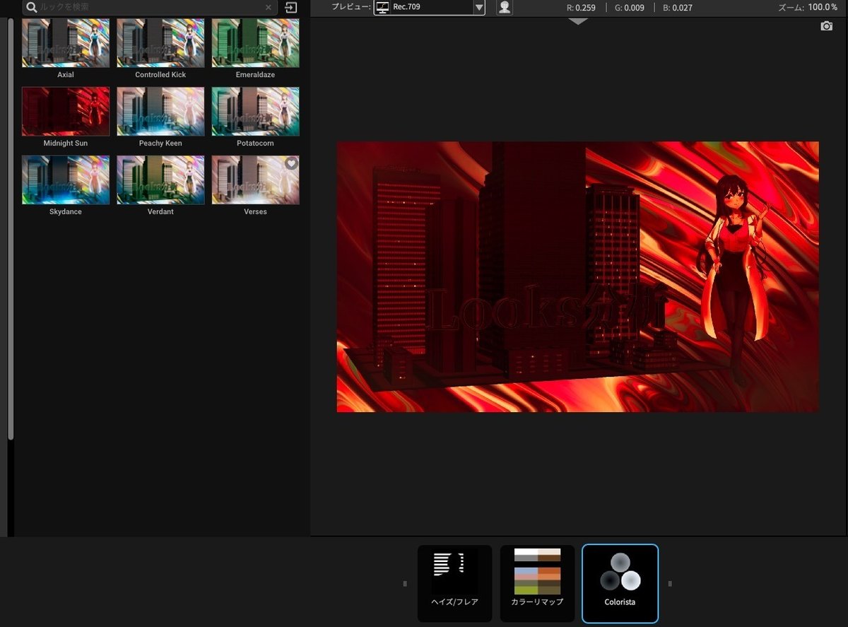Select the ヘイズ/フレア tool
This screenshot has height=627, width=848.
(x=455, y=584)
